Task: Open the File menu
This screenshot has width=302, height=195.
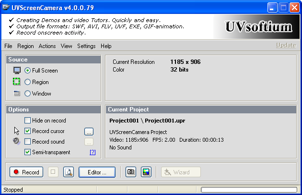Action: pos(8,46)
